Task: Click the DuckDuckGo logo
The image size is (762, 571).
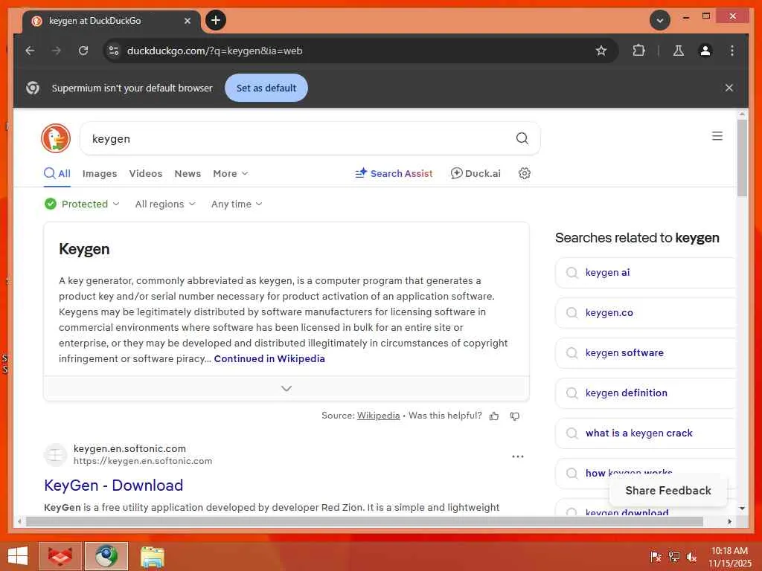Action: [56, 138]
